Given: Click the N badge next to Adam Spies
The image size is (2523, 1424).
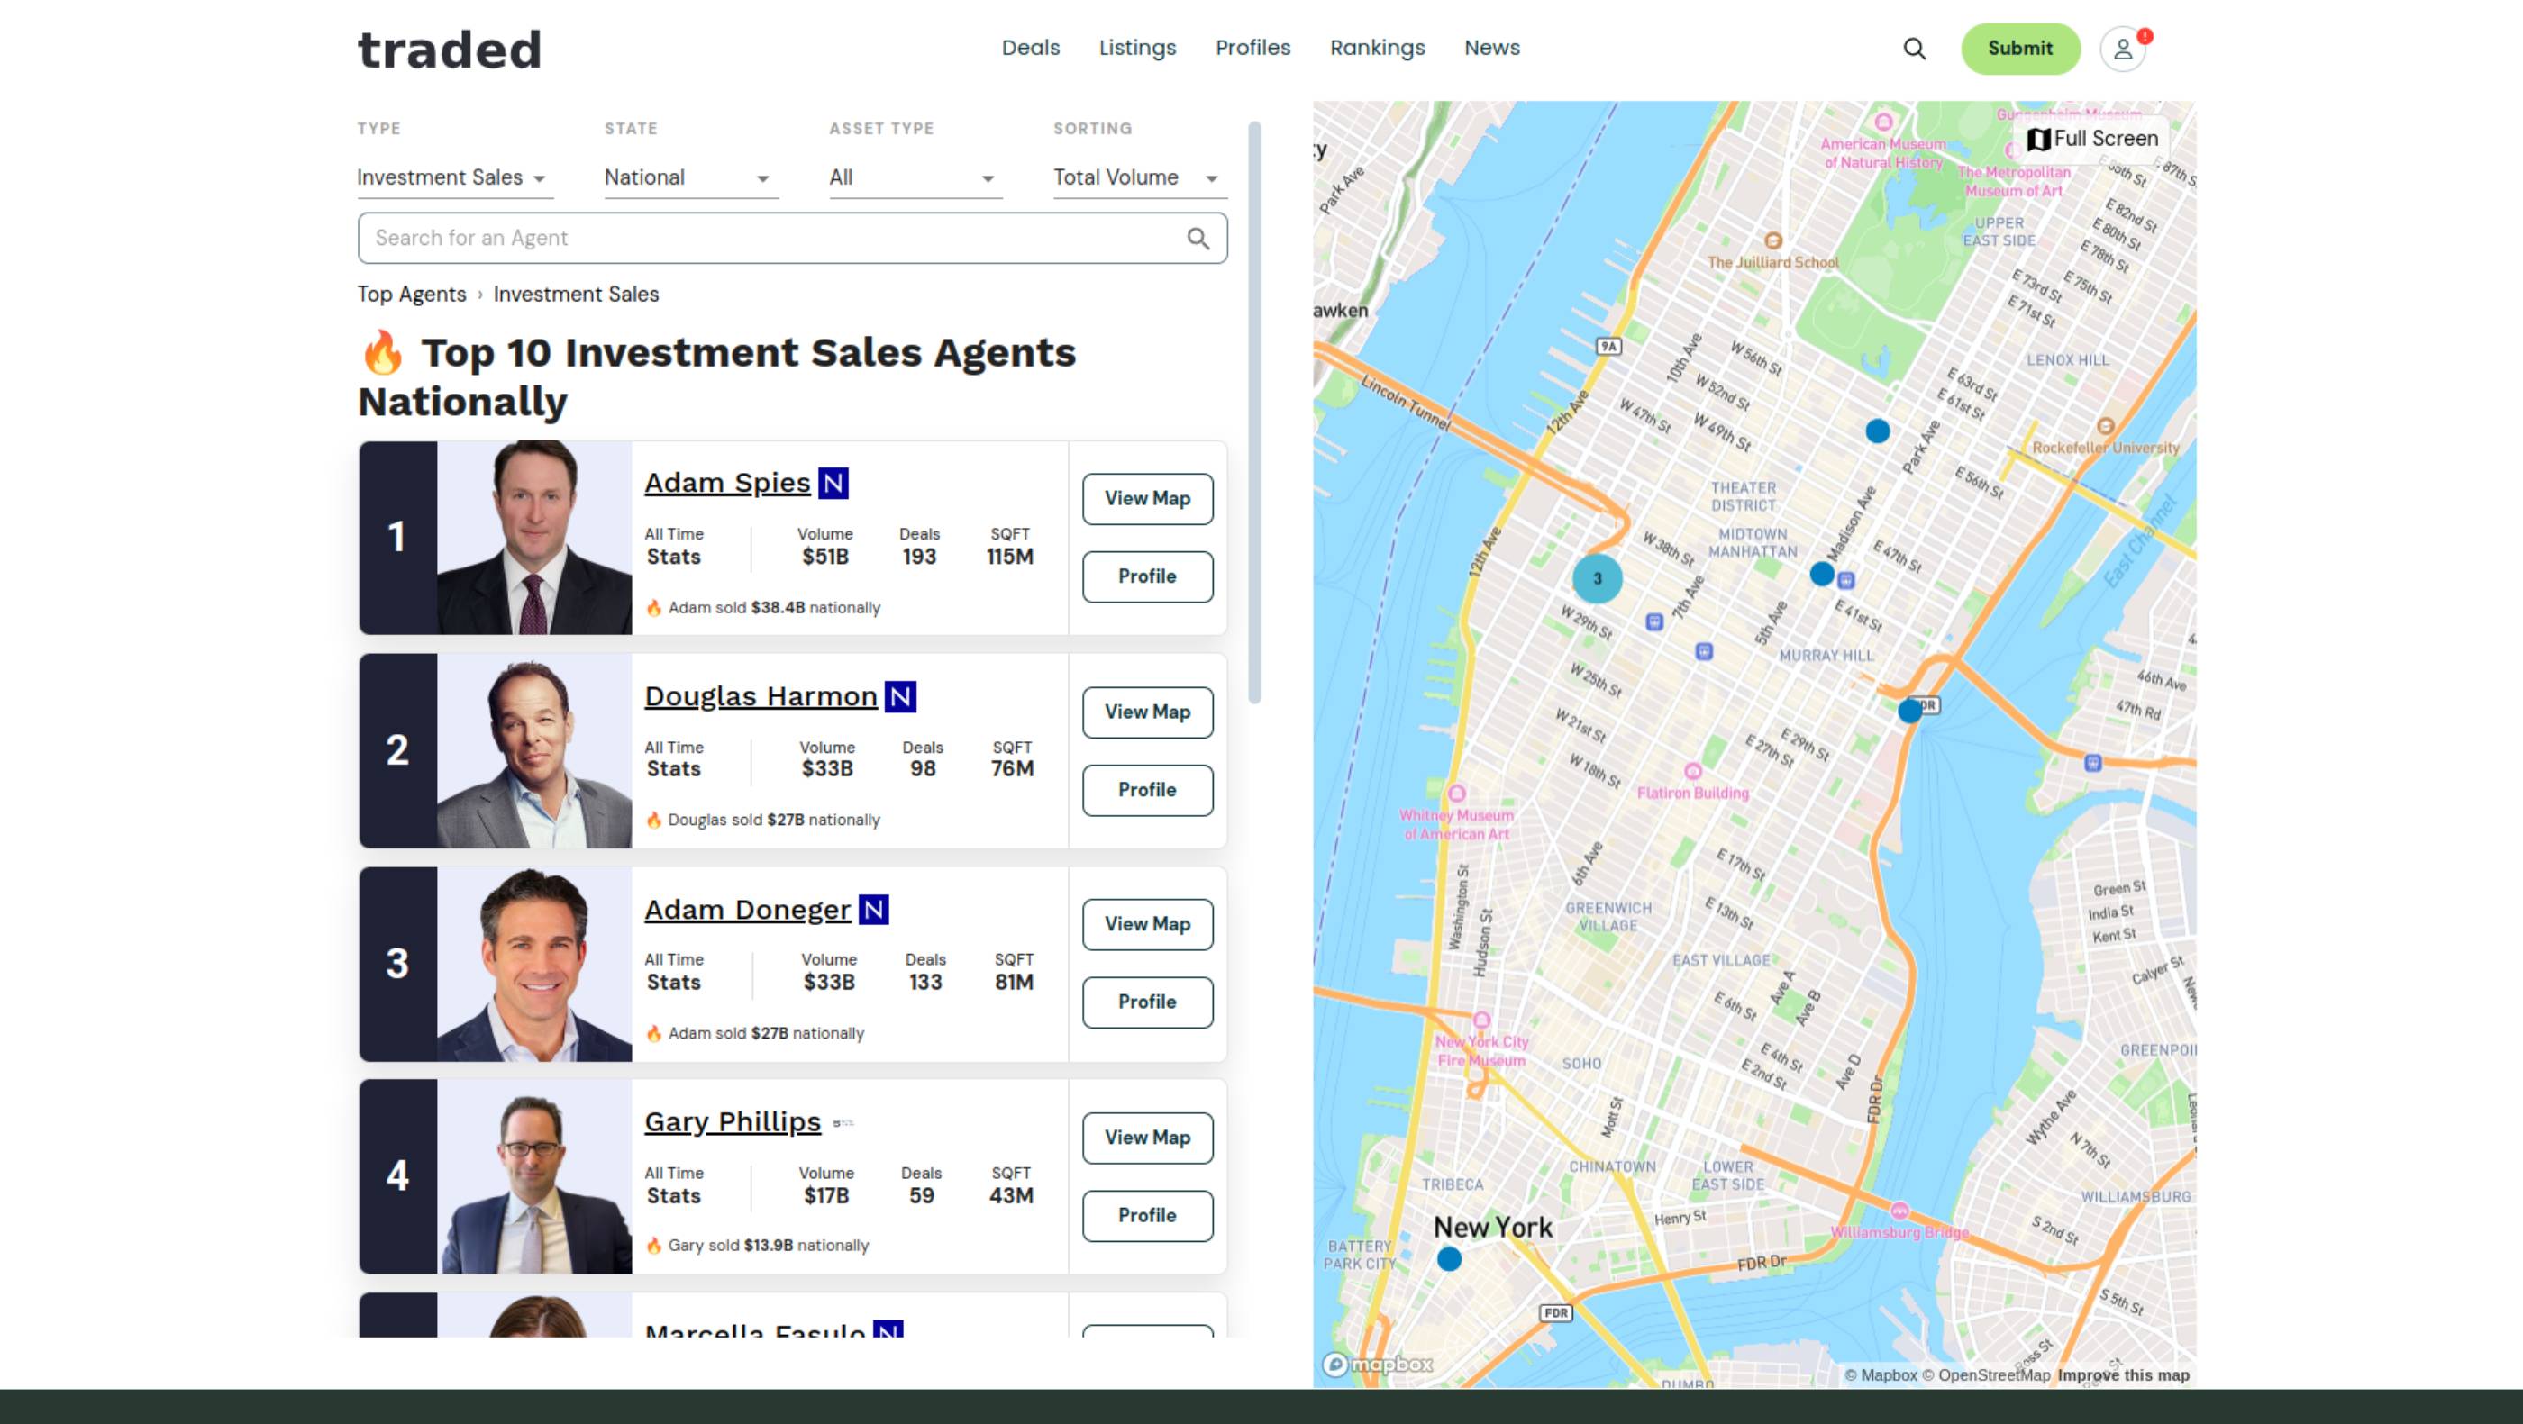Looking at the screenshot, I should [x=833, y=483].
